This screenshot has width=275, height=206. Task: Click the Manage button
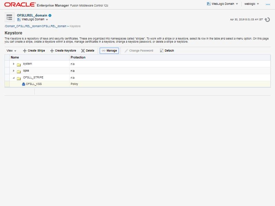(109, 51)
